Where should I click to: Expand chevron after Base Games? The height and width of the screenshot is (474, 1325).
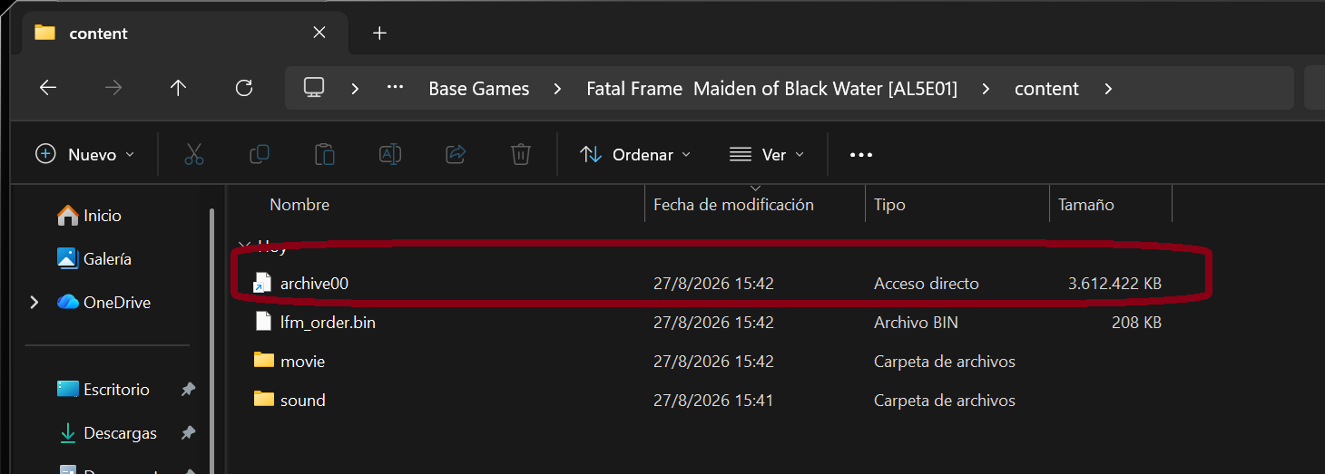pyautogui.click(x=557, y=89)
